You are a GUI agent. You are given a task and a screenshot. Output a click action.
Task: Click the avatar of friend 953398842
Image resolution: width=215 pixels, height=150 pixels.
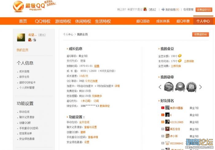tap(167, 143)
